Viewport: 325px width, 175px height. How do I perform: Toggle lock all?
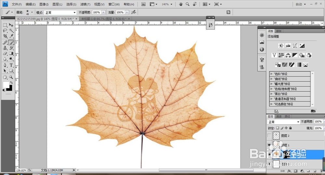point(291,128)
